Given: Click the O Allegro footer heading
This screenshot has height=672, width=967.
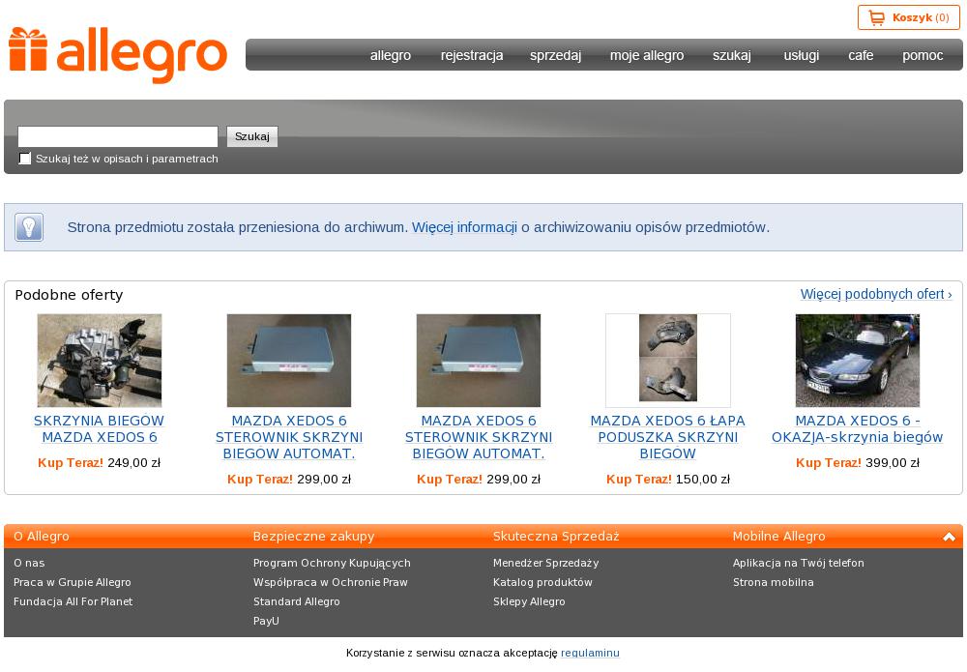Looking at the screenshot, I should (x=42, y=537).
